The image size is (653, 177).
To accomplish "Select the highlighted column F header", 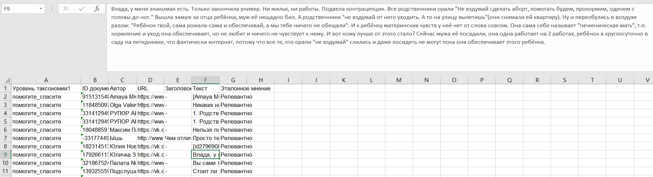I will coord(206,80).
